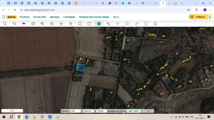This screenshot has height=120, width=214.
Task: Zoom in with the plus magnifier tool
Action: coord(43,24)
